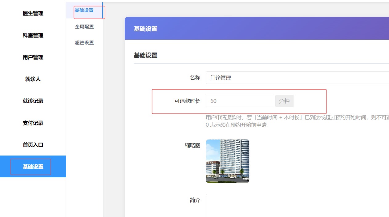Open 科室管理 in the sidebar
The height and width of the screenshot is (217, 389).
(33, 35)
